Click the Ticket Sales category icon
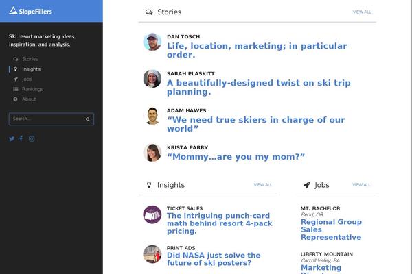Screen dimensions: 412x274 click(152, 215)
